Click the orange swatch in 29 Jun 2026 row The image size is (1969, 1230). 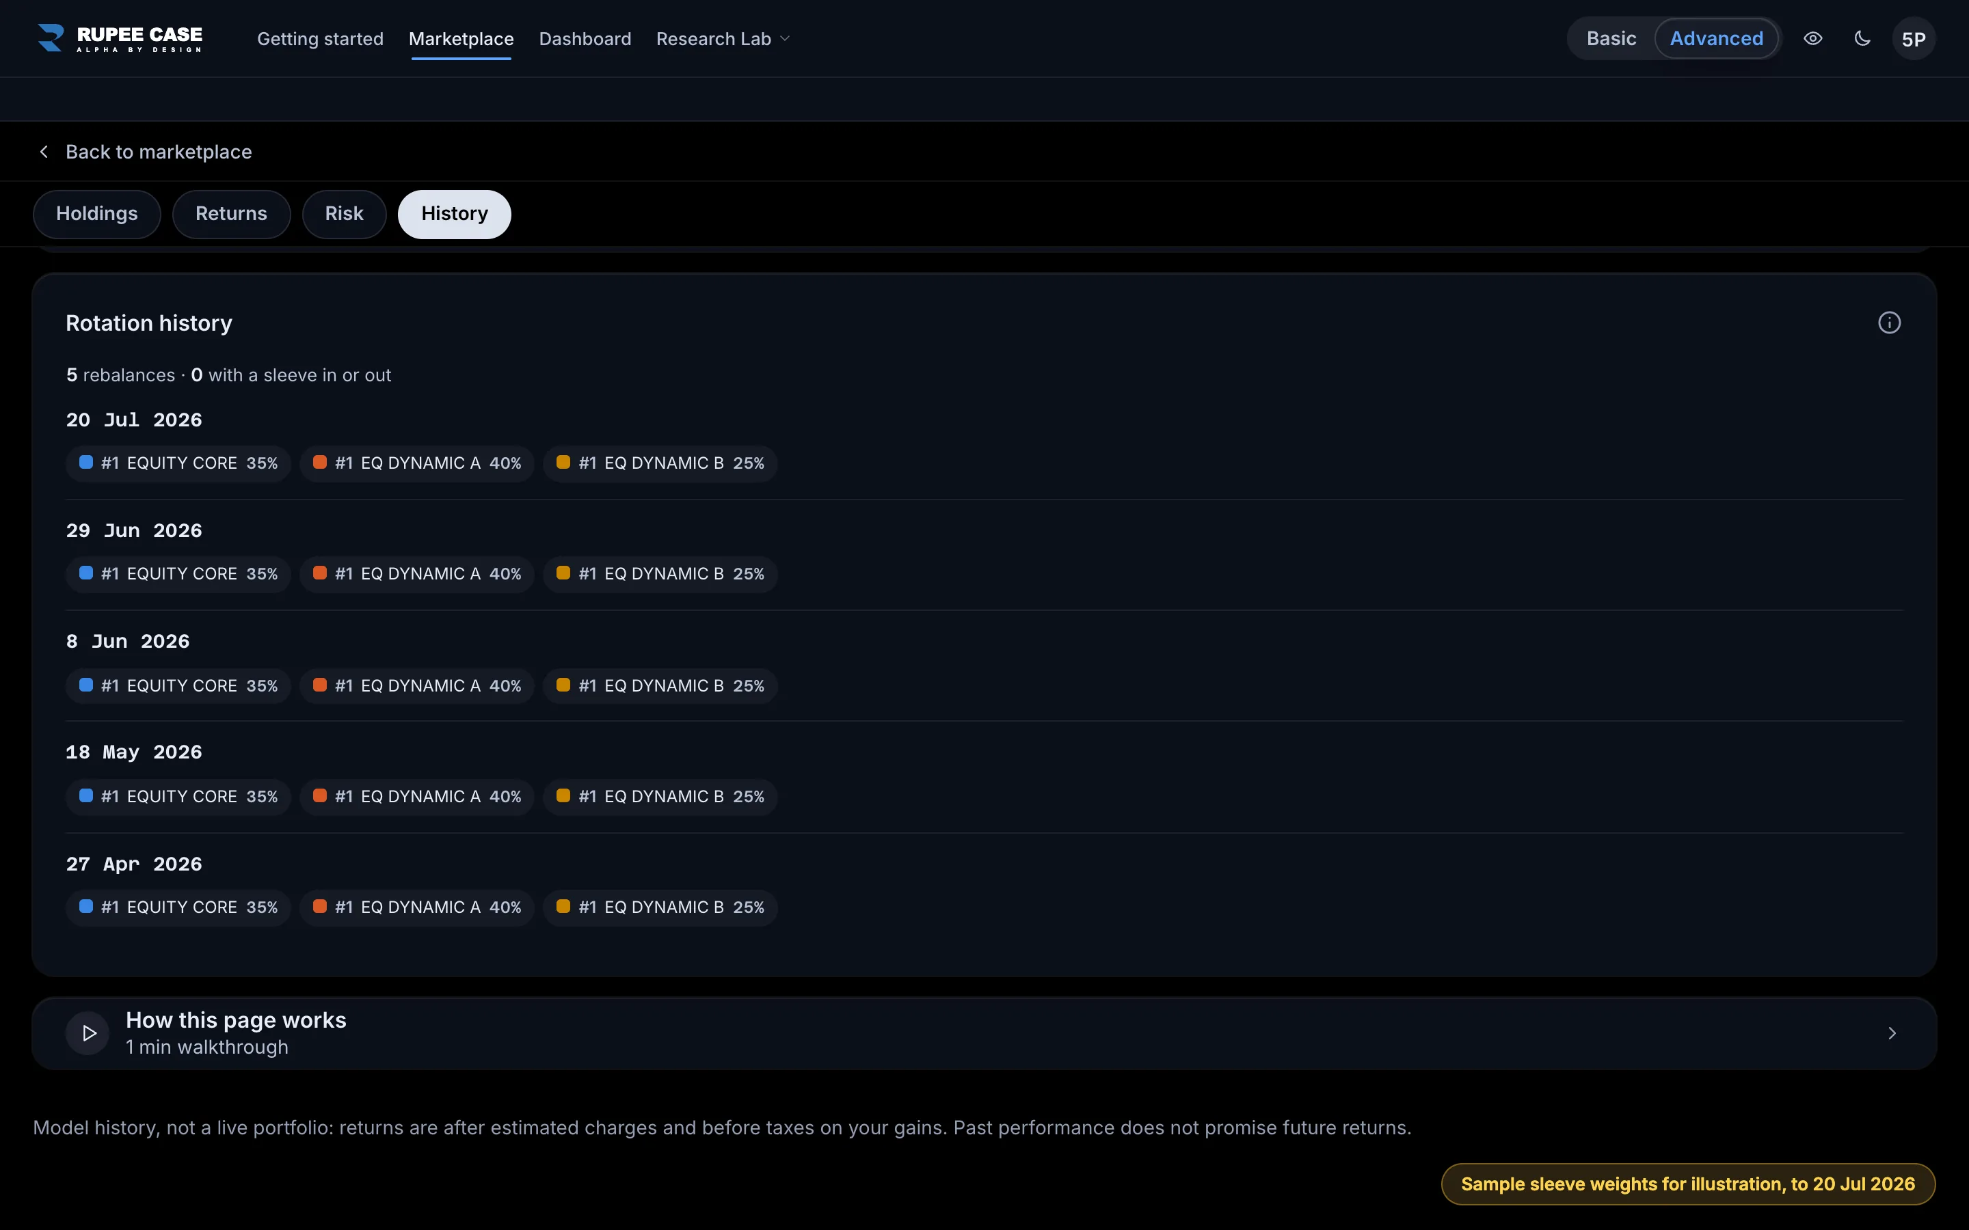coord(320,573)
